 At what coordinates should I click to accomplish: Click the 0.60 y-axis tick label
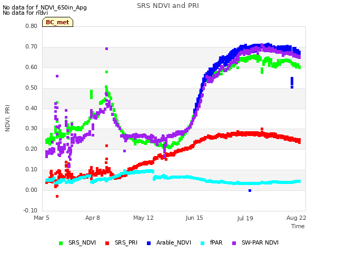32,67
